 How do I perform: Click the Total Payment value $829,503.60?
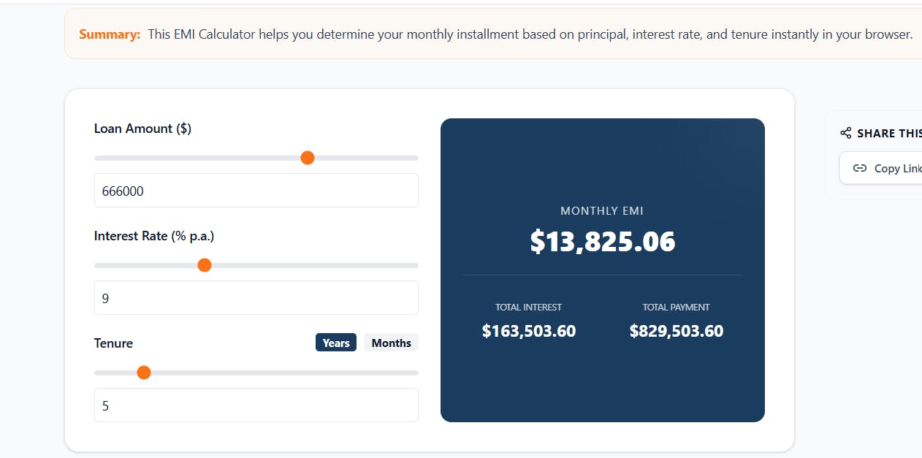click(x=677, y=331)
